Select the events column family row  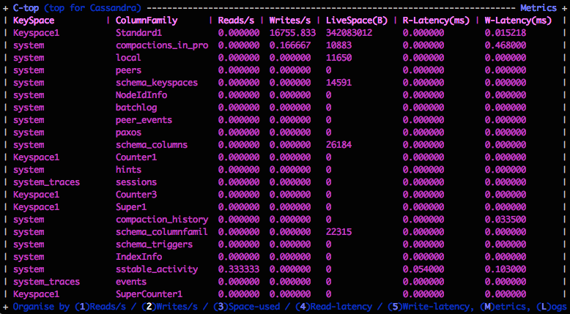[x=285, y=281]
